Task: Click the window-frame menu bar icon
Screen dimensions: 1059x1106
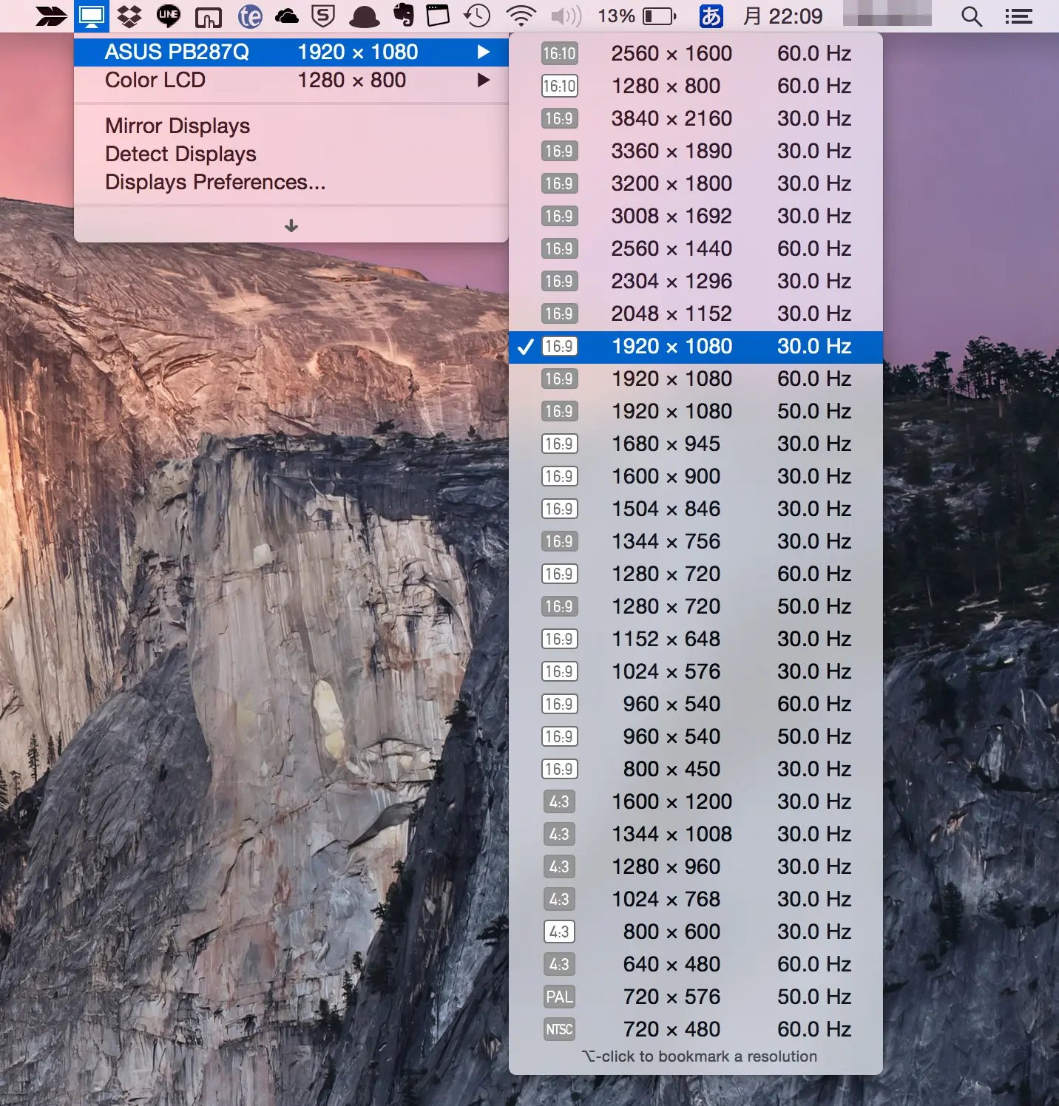Action: (438, 16)
